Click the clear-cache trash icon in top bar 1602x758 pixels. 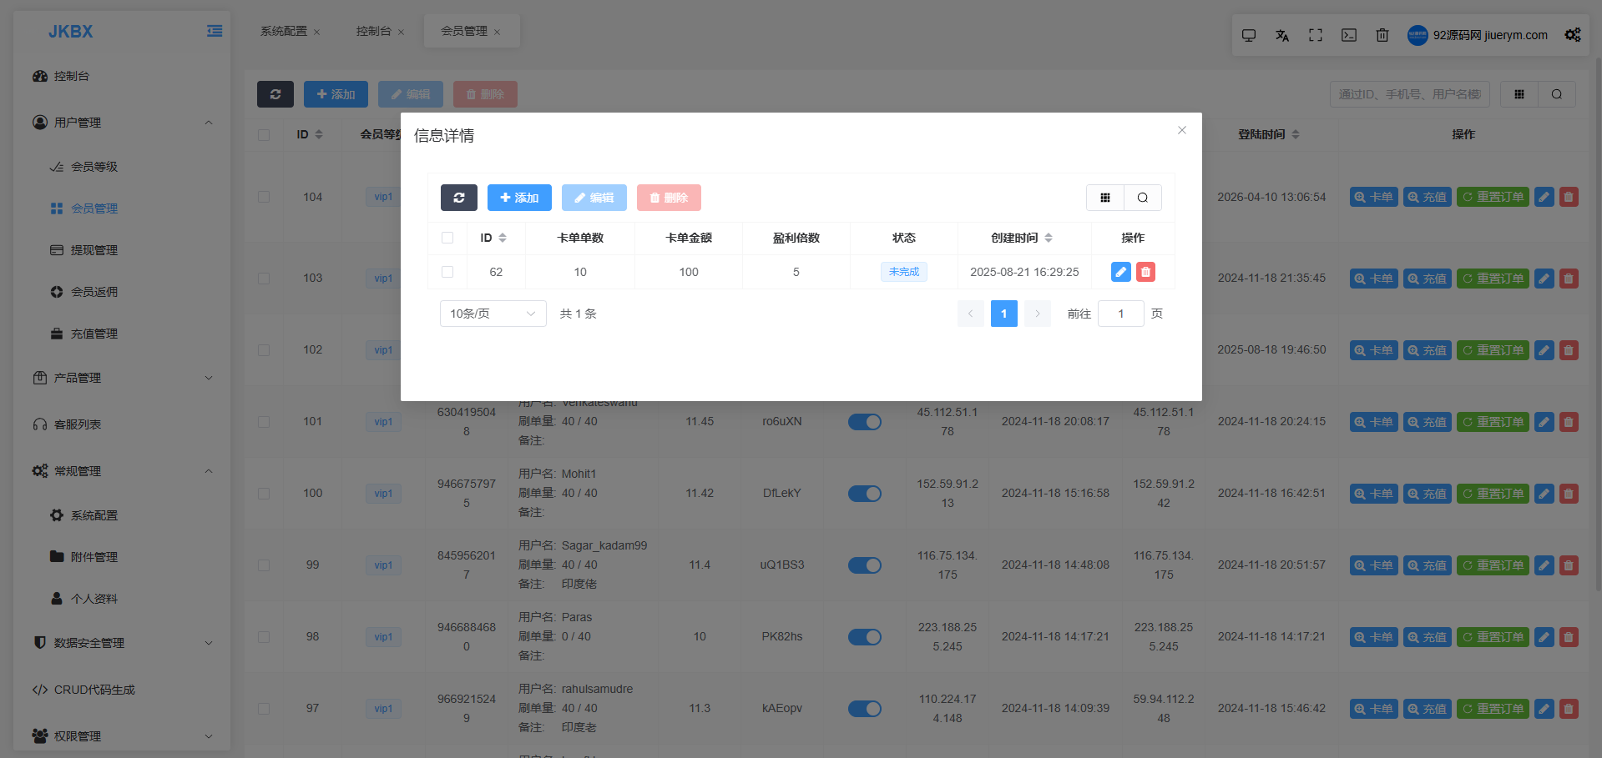coord(1382,35)
